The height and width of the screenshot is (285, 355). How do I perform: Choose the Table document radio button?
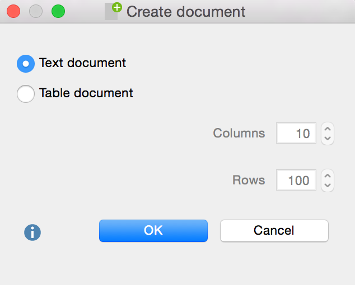pyautogui.click(x=26, y=93)
